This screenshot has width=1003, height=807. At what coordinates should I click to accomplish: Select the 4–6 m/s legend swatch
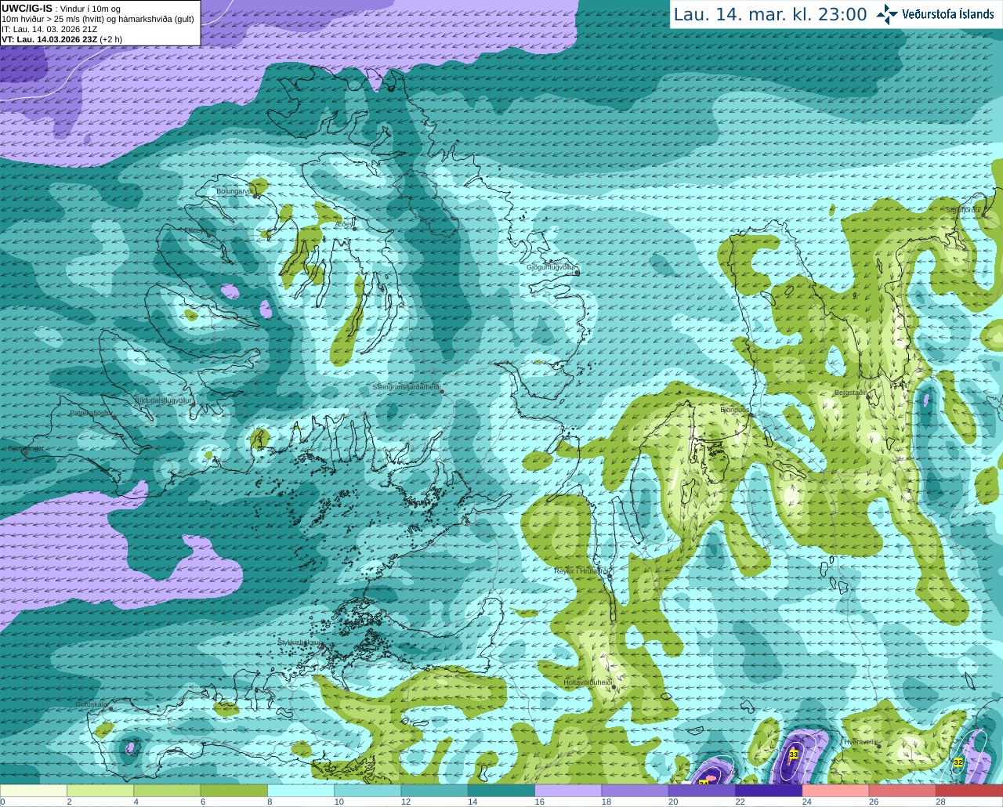167,791
